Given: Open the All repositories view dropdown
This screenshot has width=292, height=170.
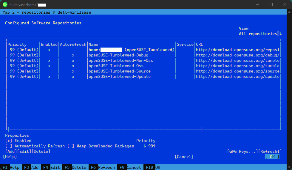Looking at the screenshot, I should pos(260,34).
